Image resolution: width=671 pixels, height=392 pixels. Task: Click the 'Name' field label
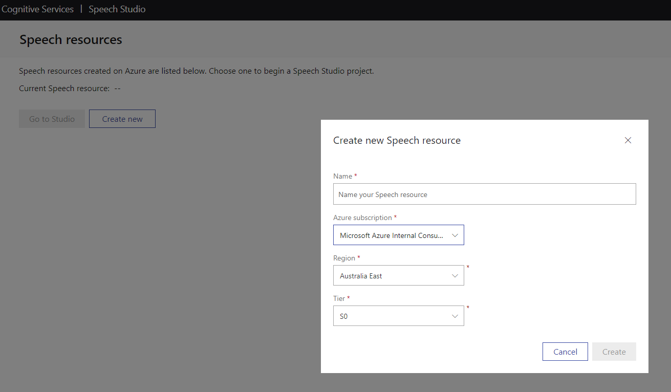pyautogui.click(x=342, y=176)
